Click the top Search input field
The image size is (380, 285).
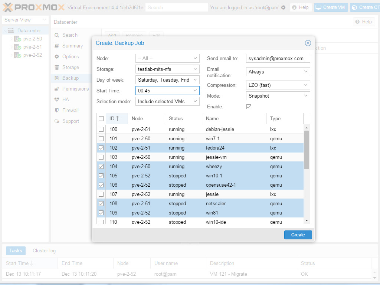(176, 7)
